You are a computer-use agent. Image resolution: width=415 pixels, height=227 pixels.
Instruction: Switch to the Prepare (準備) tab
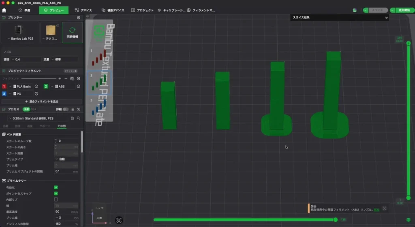24,10
